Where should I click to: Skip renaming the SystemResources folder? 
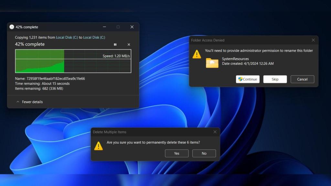(x=275, y=79)
